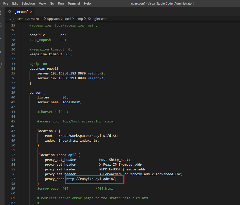Image resolution: width=240 pixels, height=205 pixels.
Task: Click line number 47
Action: pos(13,131)
